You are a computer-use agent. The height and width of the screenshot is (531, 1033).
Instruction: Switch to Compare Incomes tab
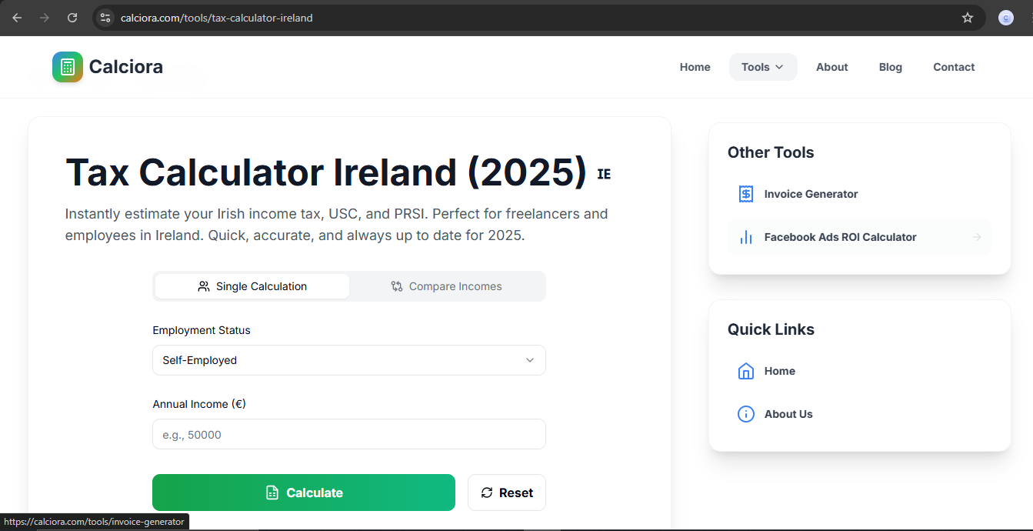coord(446,286)
